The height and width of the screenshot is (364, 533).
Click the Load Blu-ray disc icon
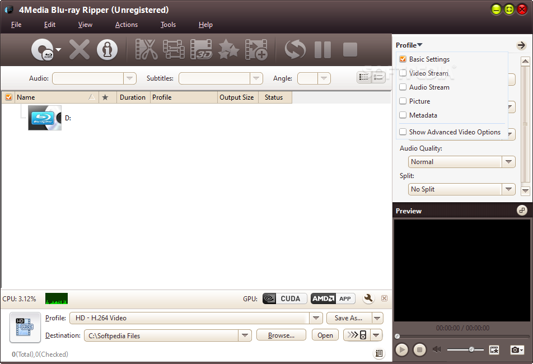pos(42,50)
